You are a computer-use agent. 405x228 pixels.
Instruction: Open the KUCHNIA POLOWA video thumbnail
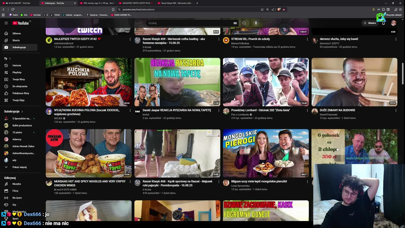point(89,82)
